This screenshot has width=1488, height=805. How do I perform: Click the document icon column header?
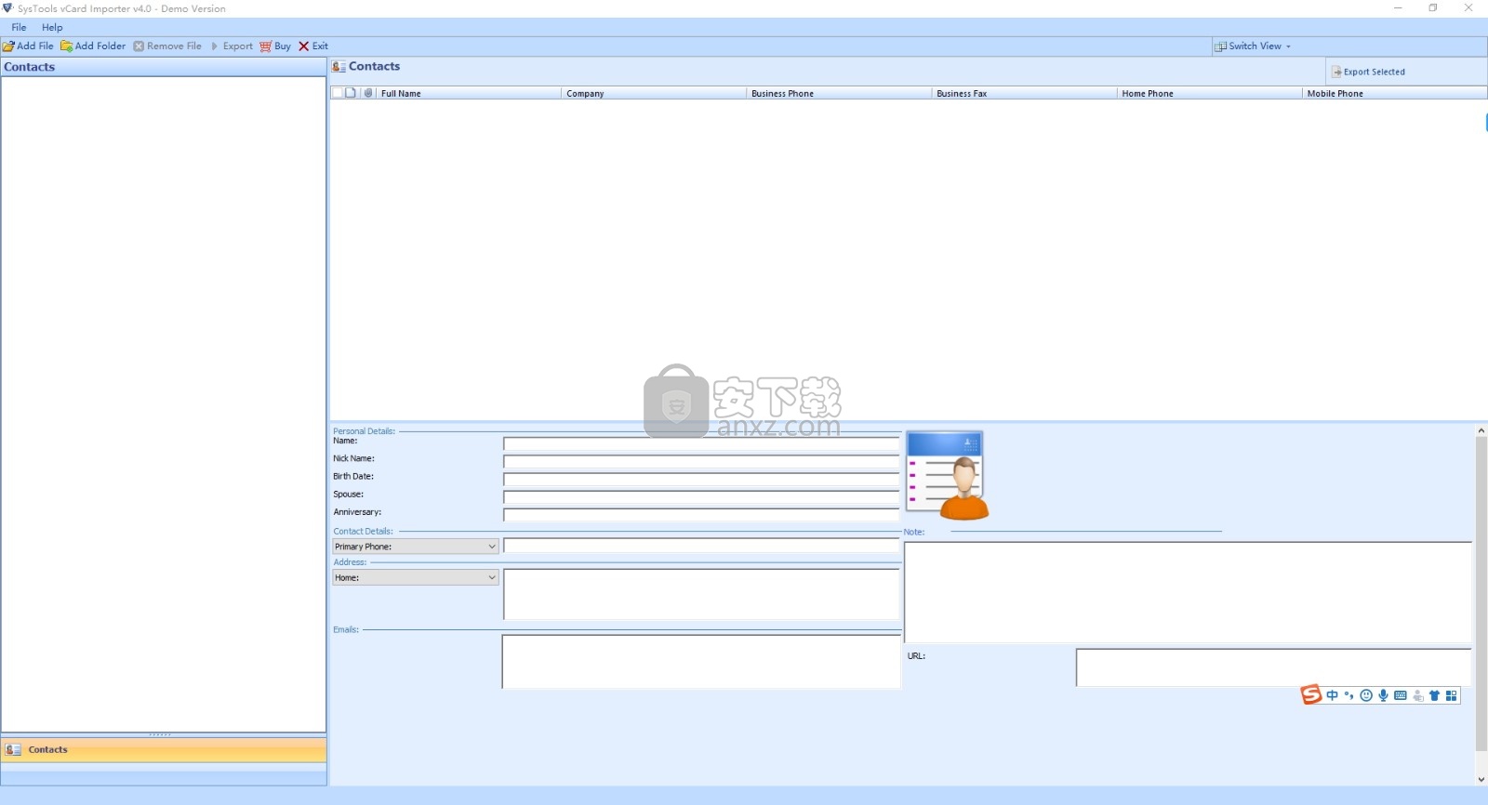[x=351, y=93]
